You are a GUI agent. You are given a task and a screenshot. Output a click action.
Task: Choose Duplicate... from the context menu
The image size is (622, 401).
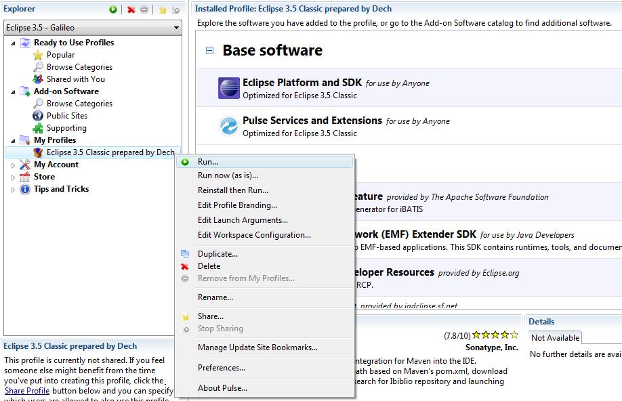coord(265,254)
